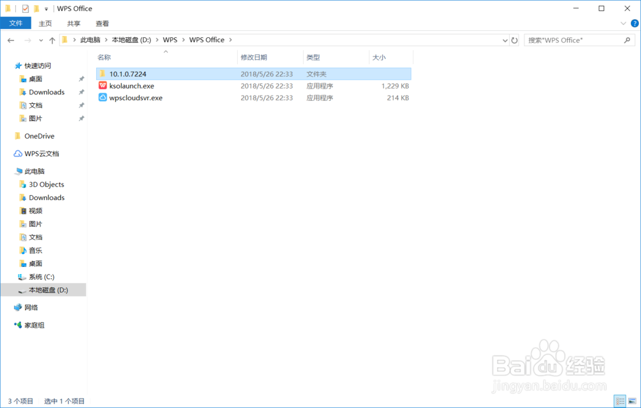641x408 pixels.
Task: Click the back navigation arrow
Action: [x=11, y=40]
